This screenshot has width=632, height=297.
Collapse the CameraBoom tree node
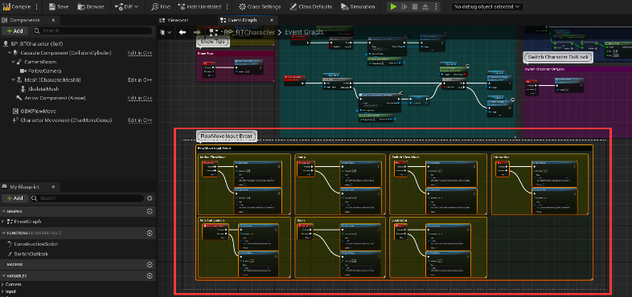click(x=13, y=62)
